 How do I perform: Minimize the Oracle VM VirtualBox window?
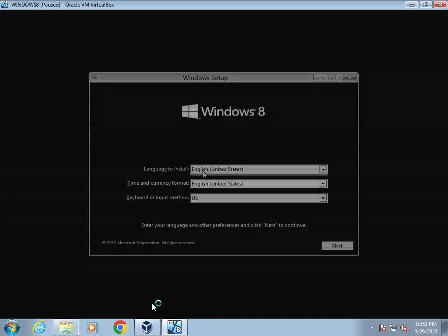[x=411, y=4]
